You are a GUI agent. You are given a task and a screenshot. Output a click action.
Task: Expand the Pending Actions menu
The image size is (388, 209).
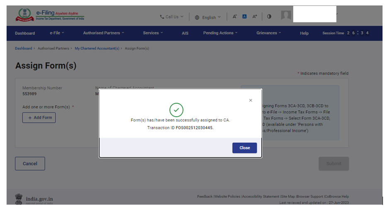(x=220, y=33)
